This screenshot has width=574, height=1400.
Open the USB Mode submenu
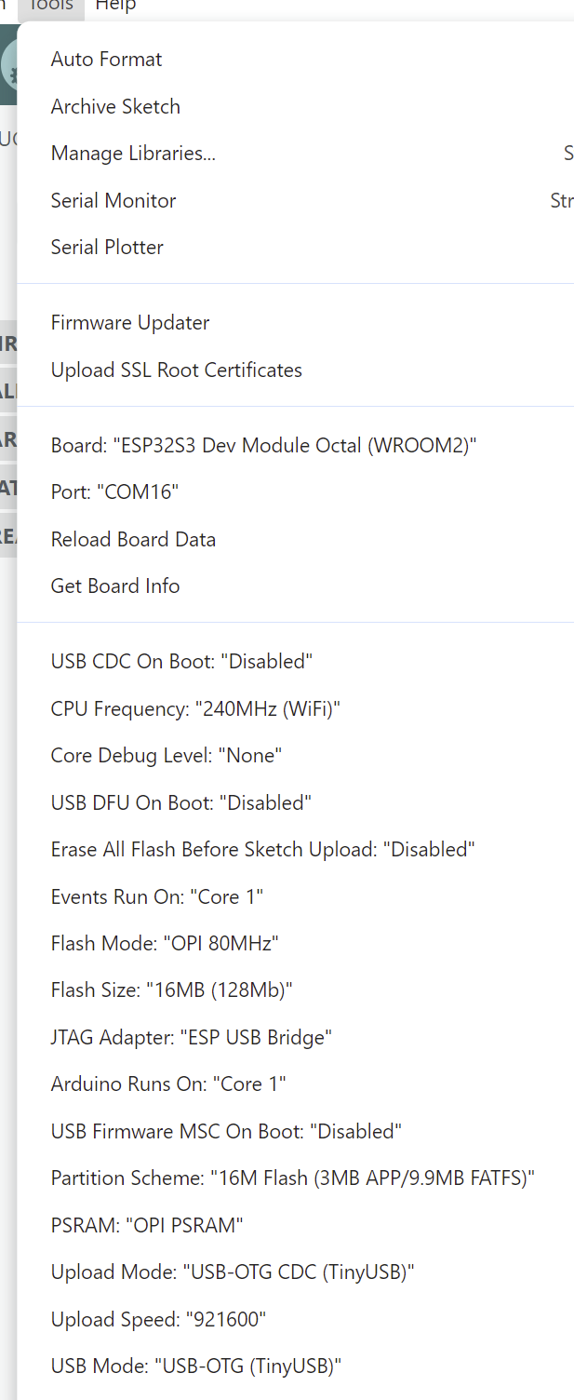pos(196,1367)
